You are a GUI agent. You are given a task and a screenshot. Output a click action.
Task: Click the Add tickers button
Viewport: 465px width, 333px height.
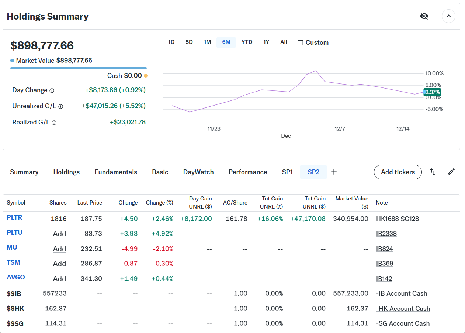point(398,172)
